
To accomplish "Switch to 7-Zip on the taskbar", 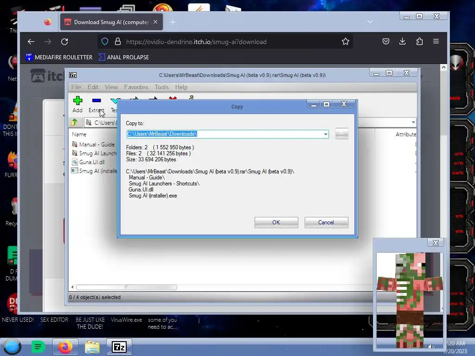I will click(x=119, y=347).
